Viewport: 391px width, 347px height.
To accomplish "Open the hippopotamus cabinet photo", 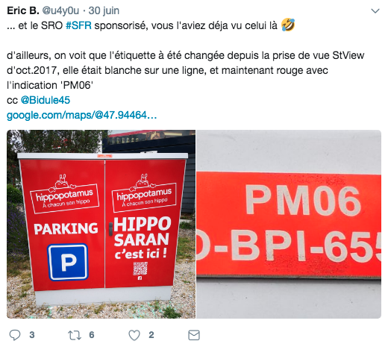I will (x=101, y=224).
